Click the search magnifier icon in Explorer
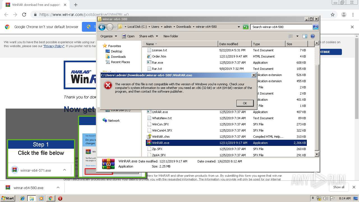Screen dimensions: 359x202 pyautogui.click(x=316, y=27)
